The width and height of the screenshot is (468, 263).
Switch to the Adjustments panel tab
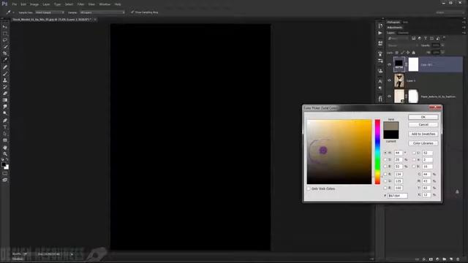395,28
